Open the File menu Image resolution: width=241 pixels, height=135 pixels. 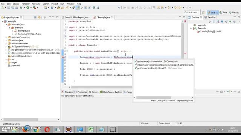coord(3,4)
